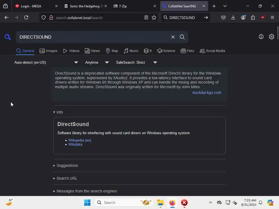Viewport: 279px width, 209px height.
Task: Open the duckduckgo.com source link
Action: [x=207, y=93]
